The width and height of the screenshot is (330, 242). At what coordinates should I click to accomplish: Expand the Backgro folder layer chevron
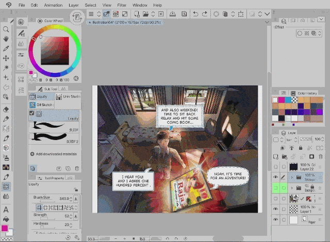(292, 188)
